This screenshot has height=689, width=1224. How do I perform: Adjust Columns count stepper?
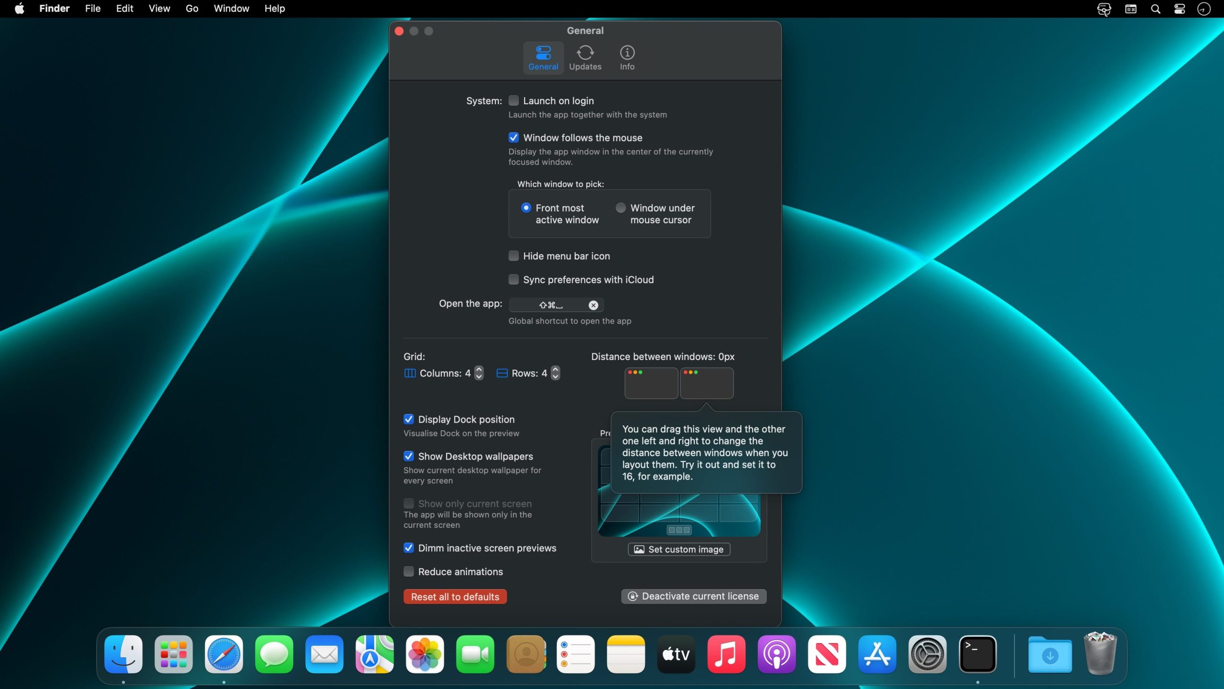pyautogui.click(x=479, y=373)
